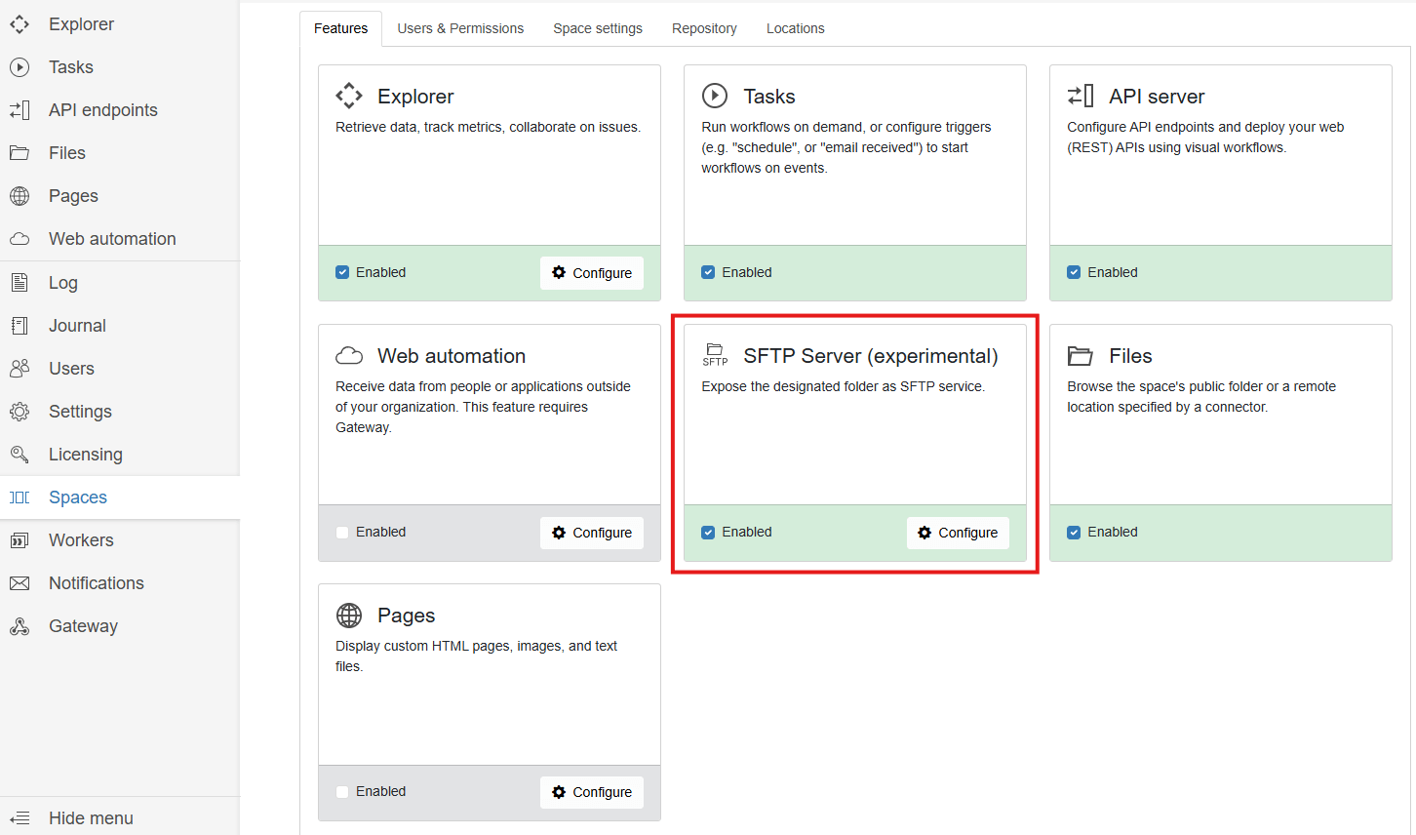Open Configure for the Explorer feature
This screenshot has width=1416, height=835.
point(592,273)
